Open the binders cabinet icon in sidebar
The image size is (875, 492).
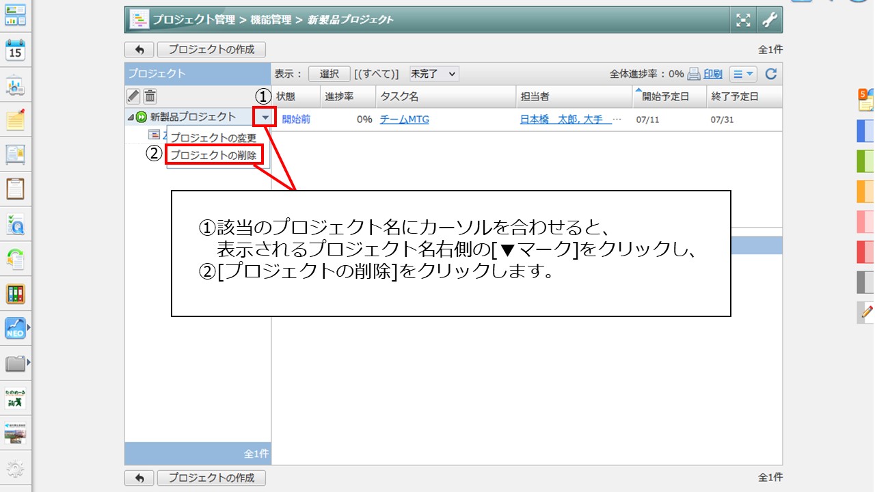[x=15, y=294]
